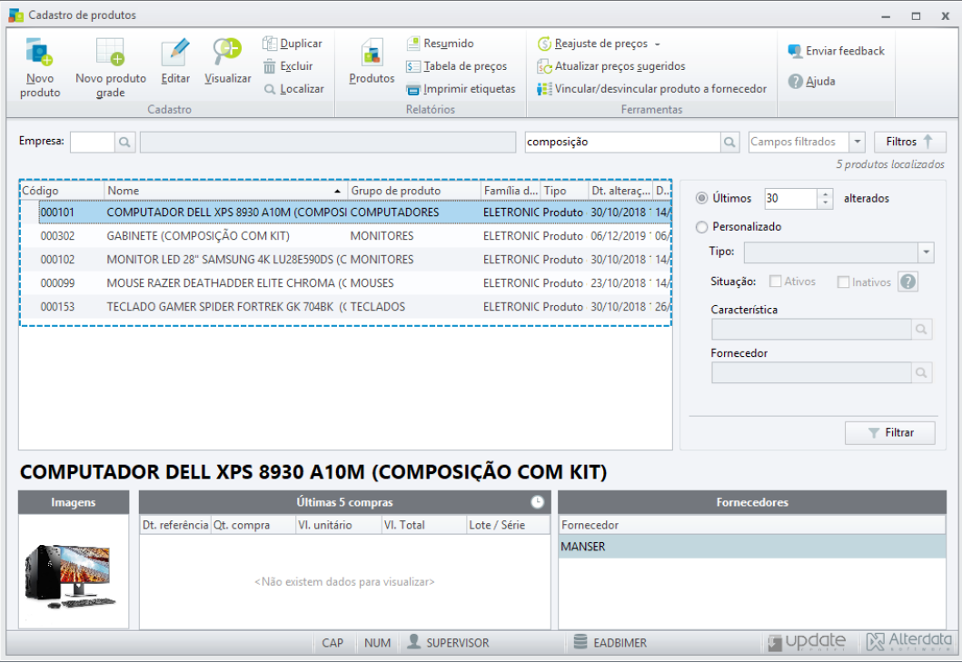Viewport: 962px width, 663px height.
Task: Click clock icon in Últimas 5 compras header
Action: (x=538, y=502)
